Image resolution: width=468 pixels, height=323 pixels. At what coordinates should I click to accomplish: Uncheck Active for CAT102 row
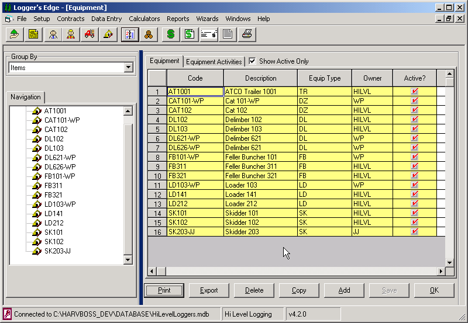click(414, 110)
